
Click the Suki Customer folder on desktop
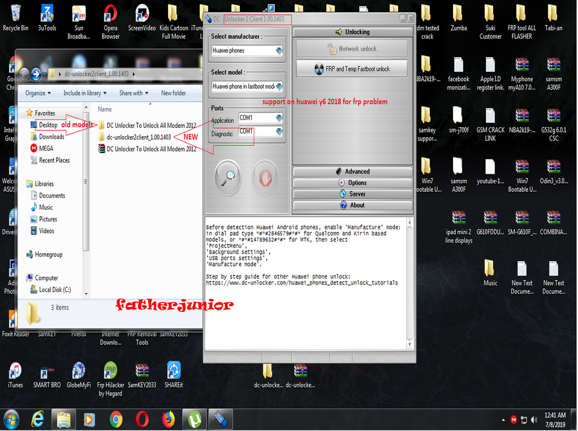[490, 22]
